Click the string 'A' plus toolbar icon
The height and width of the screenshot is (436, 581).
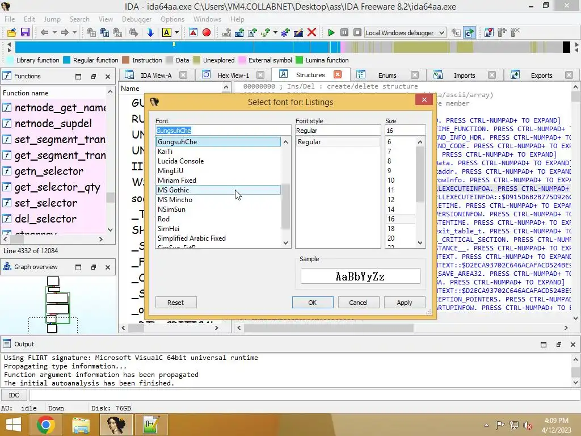click(x=252, y=32)
